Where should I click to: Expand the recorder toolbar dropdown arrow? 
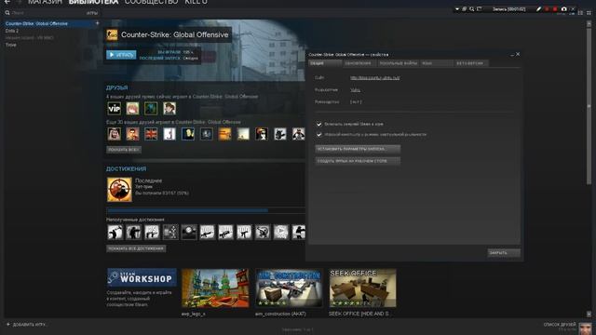tap(457, 9)
